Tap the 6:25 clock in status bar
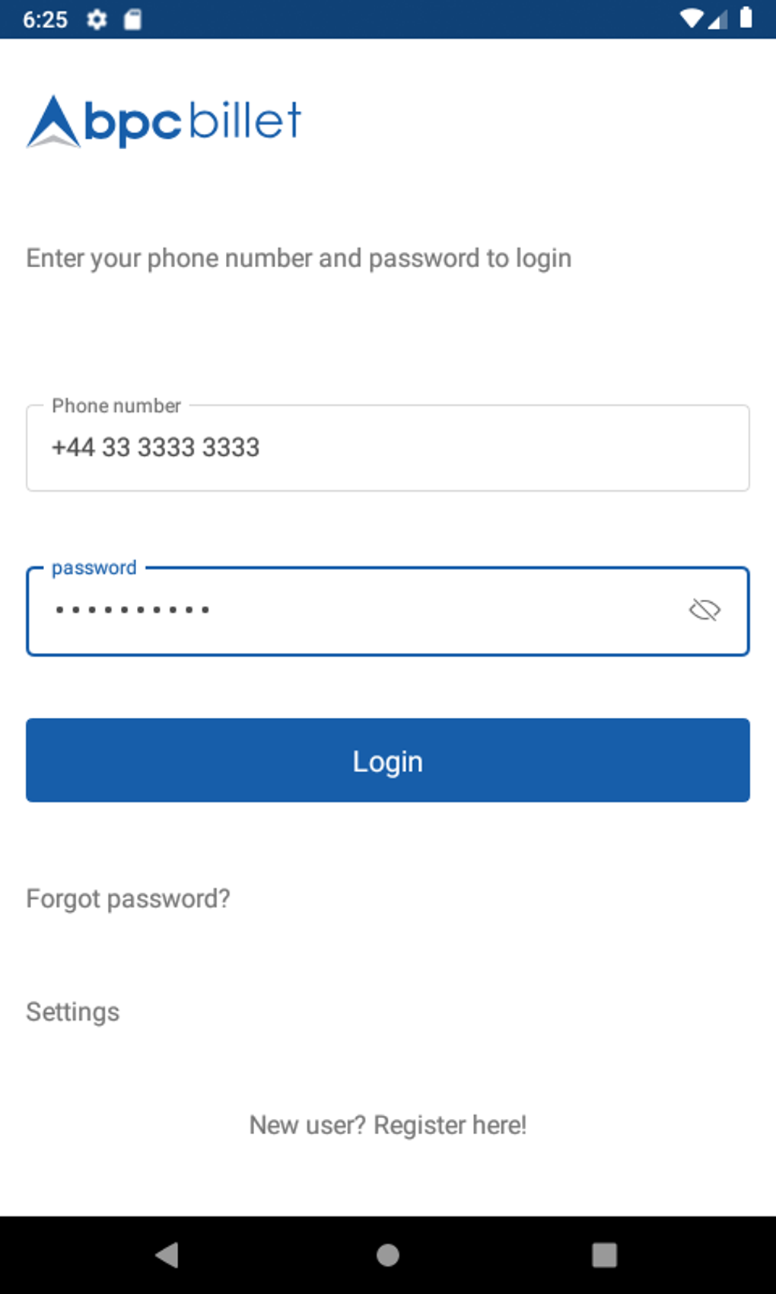This screenshot has width=776, height=1294. tap(45, 19)
